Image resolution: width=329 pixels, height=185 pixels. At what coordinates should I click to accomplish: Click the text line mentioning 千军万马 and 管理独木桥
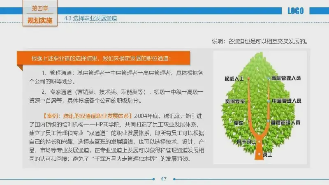(110, 159)
